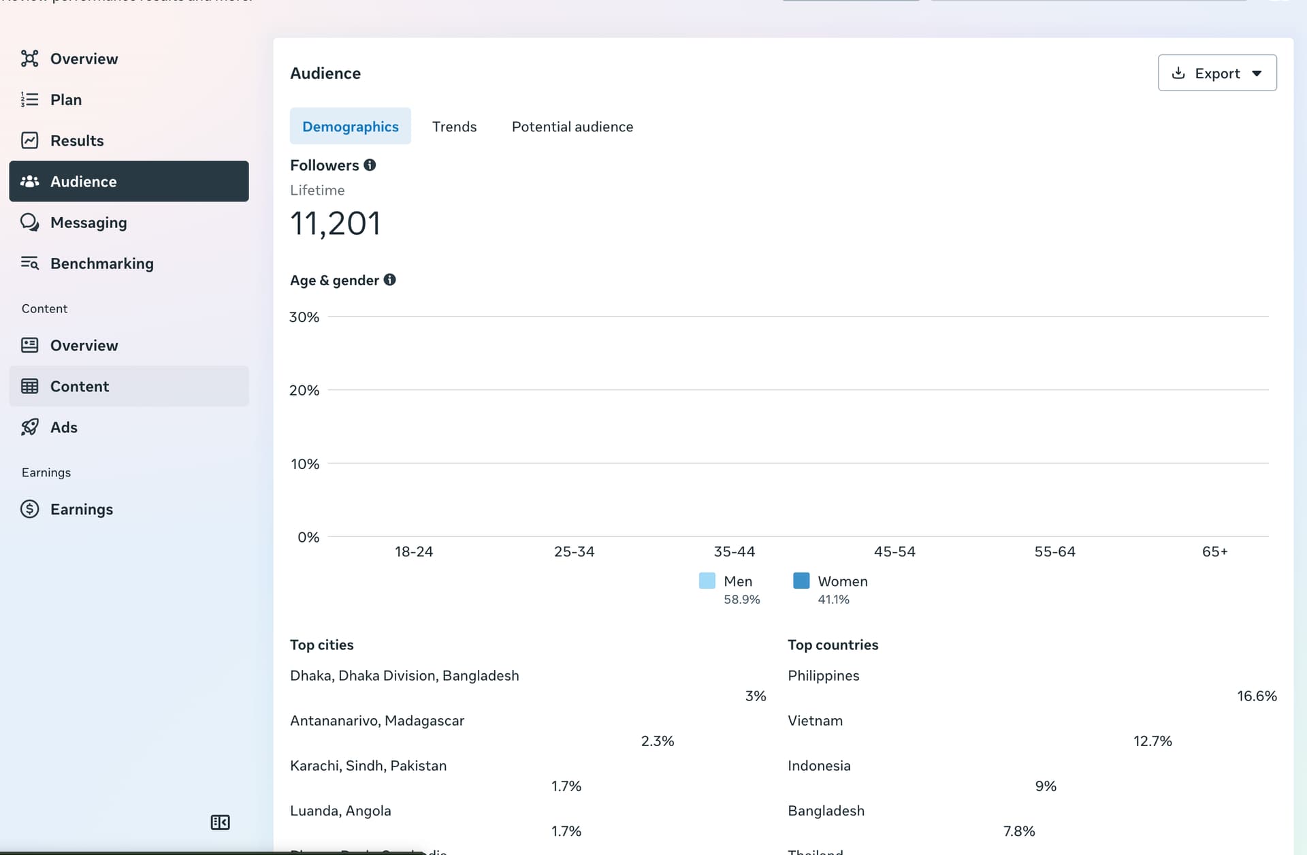
Task: Click Followers info tooltip icon
Action: pos(370,165)
